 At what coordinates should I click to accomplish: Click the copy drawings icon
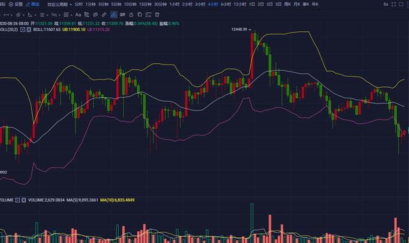pyautogui.click(x=139, y=15)
